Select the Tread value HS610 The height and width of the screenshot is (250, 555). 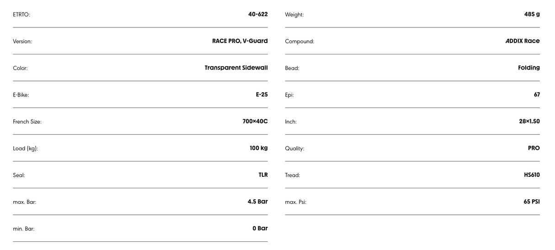tap(532, 175)
